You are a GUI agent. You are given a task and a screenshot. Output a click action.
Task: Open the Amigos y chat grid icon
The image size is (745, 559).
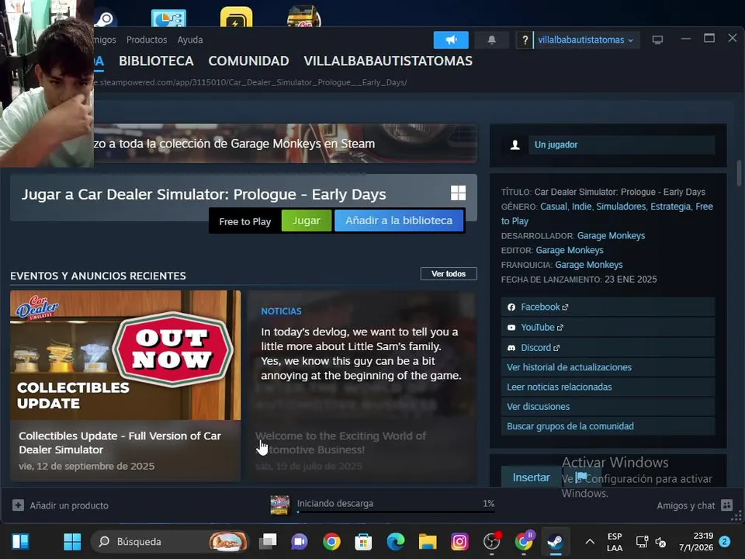tap(726, 505)
